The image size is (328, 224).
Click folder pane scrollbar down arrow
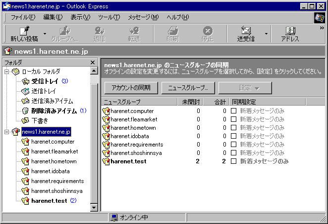point(94,208)
